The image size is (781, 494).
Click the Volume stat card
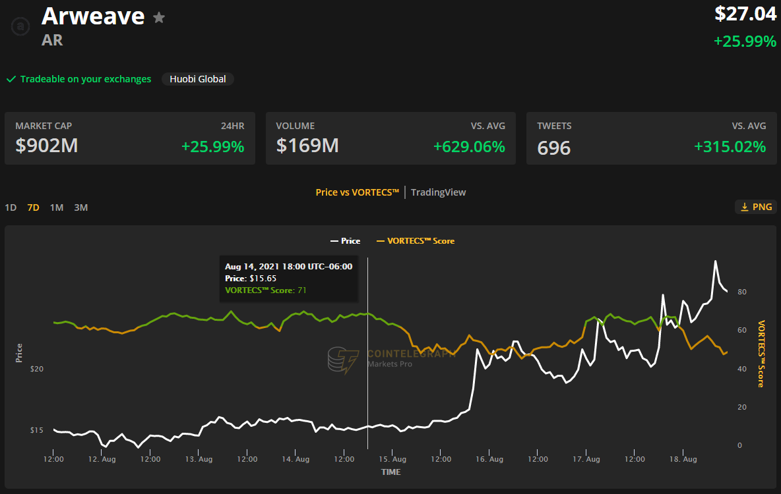pyautogui.click(x=390, y=138)
